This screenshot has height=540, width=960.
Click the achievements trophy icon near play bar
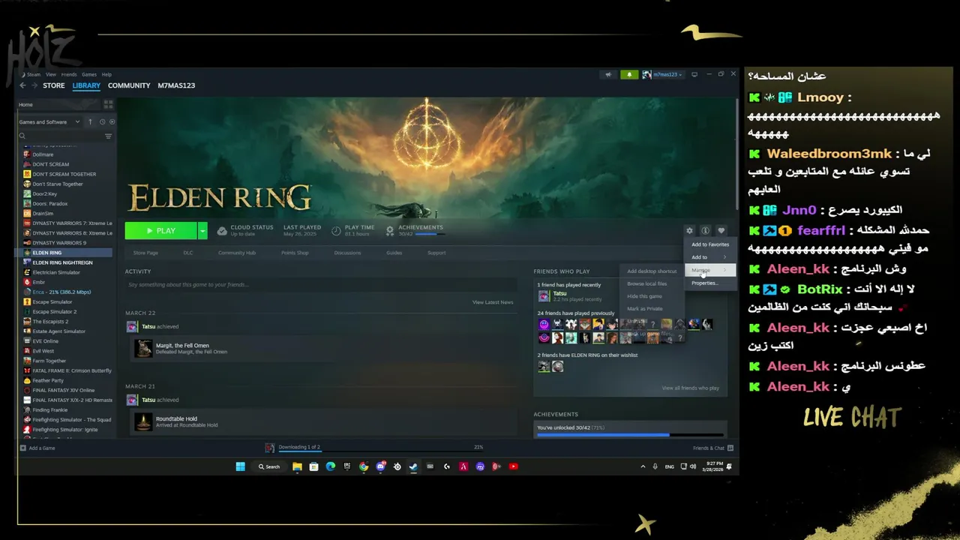(390, 230)
